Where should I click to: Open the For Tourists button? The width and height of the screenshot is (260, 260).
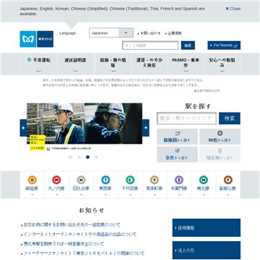point(224,45)
